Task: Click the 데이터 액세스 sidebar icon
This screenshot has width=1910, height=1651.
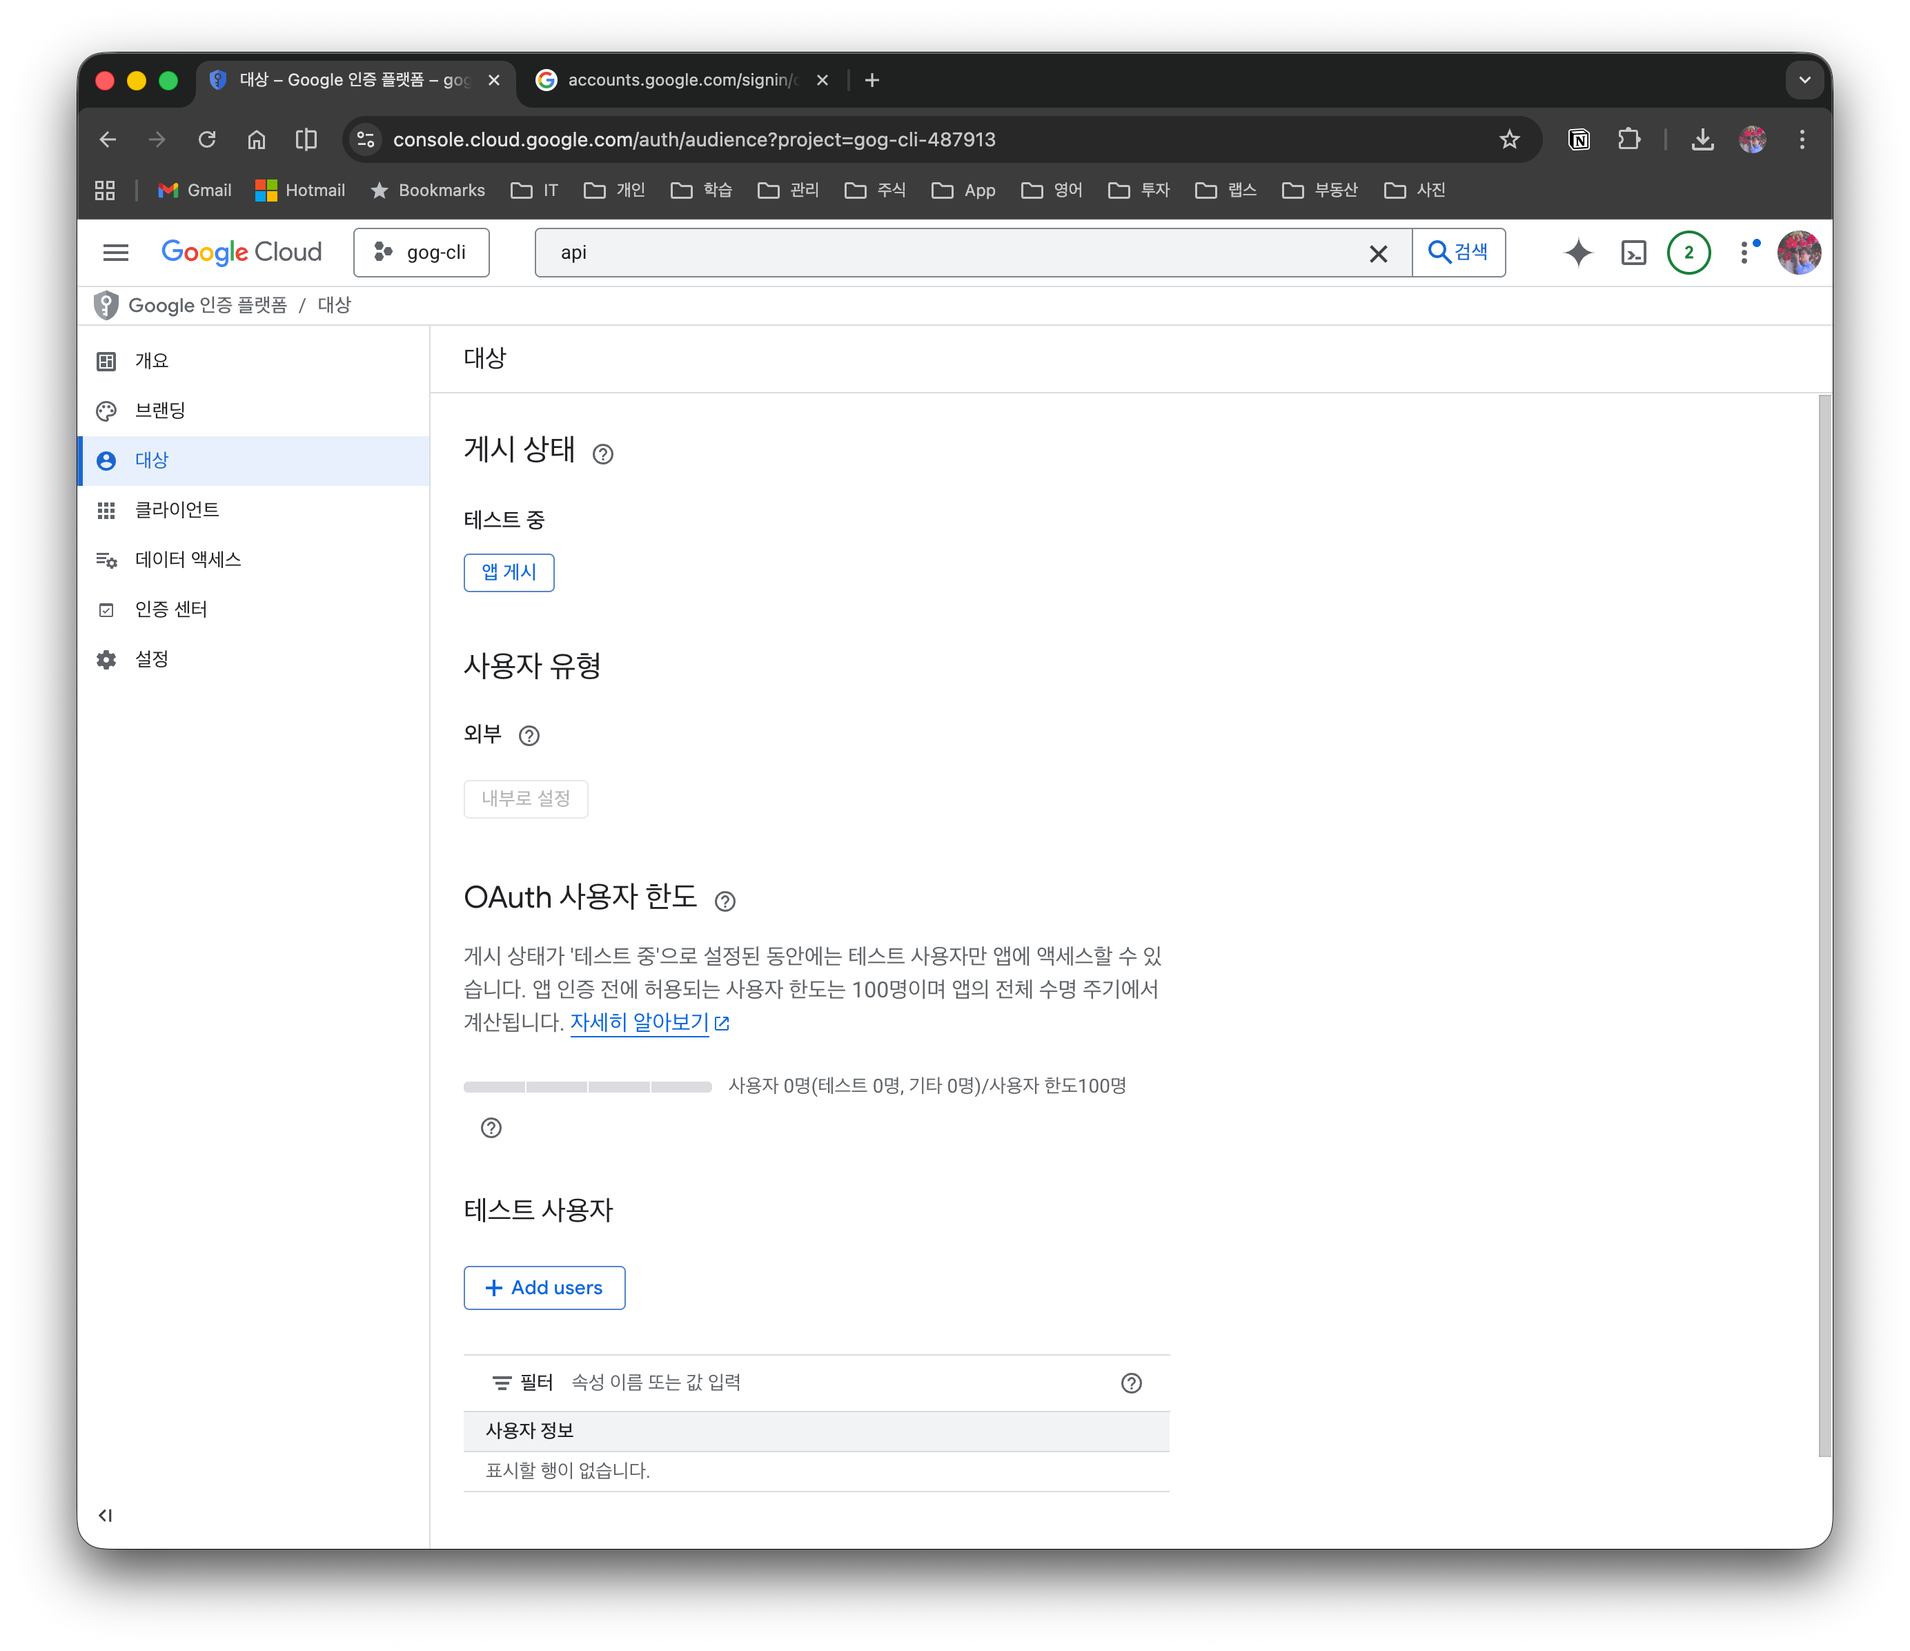Action: pyautogui.click(x=106, y=560)
